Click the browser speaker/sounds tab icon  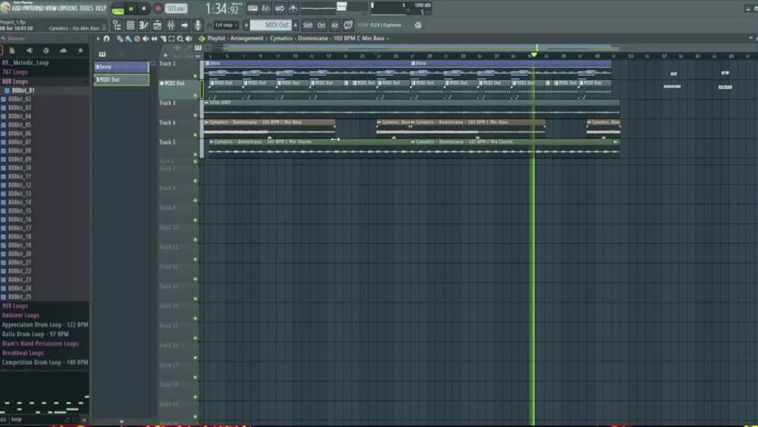coord(29,50)
